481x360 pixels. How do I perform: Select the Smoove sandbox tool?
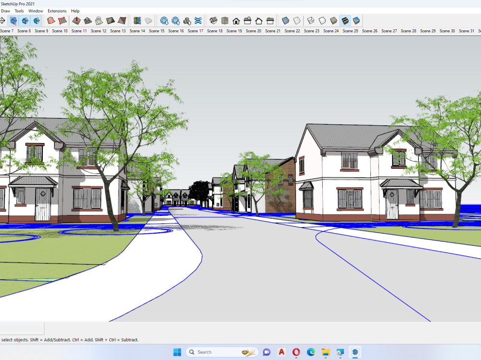[x=76, y=21]
